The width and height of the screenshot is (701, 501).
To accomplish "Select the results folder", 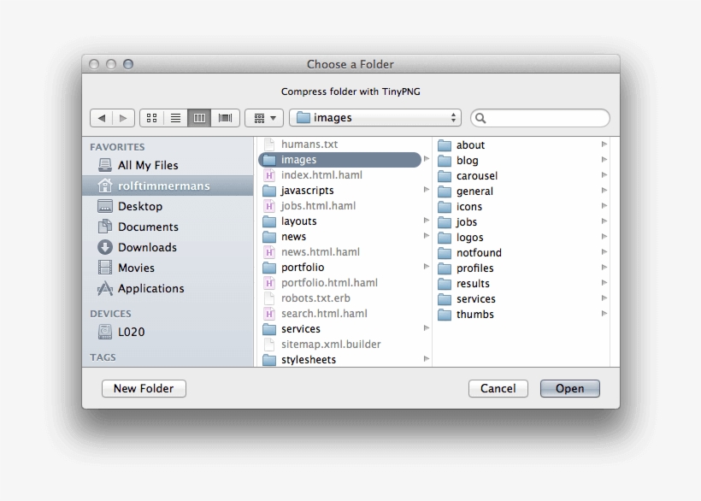I will (521, 283).
